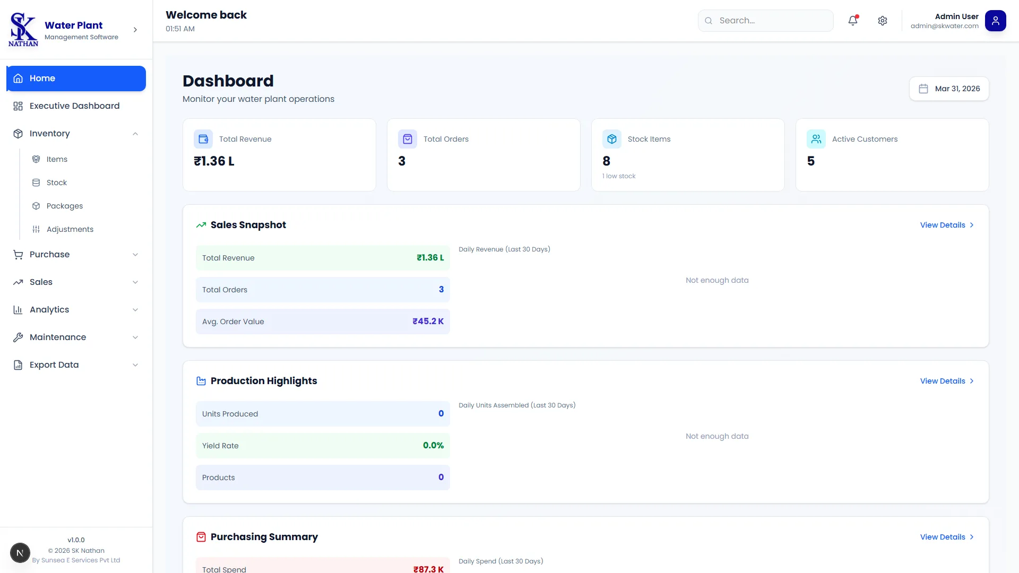Click the Export Data file icon
The height and width of the screenshot is (573, 1019).
tap(18, 365)
